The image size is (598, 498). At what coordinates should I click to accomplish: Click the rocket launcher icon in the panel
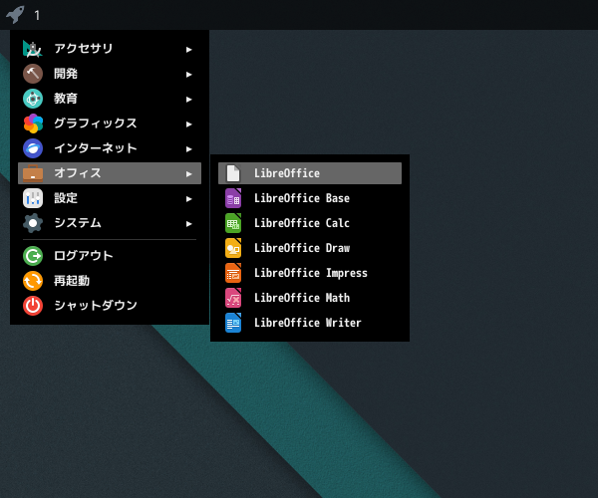tap(15, 15)
